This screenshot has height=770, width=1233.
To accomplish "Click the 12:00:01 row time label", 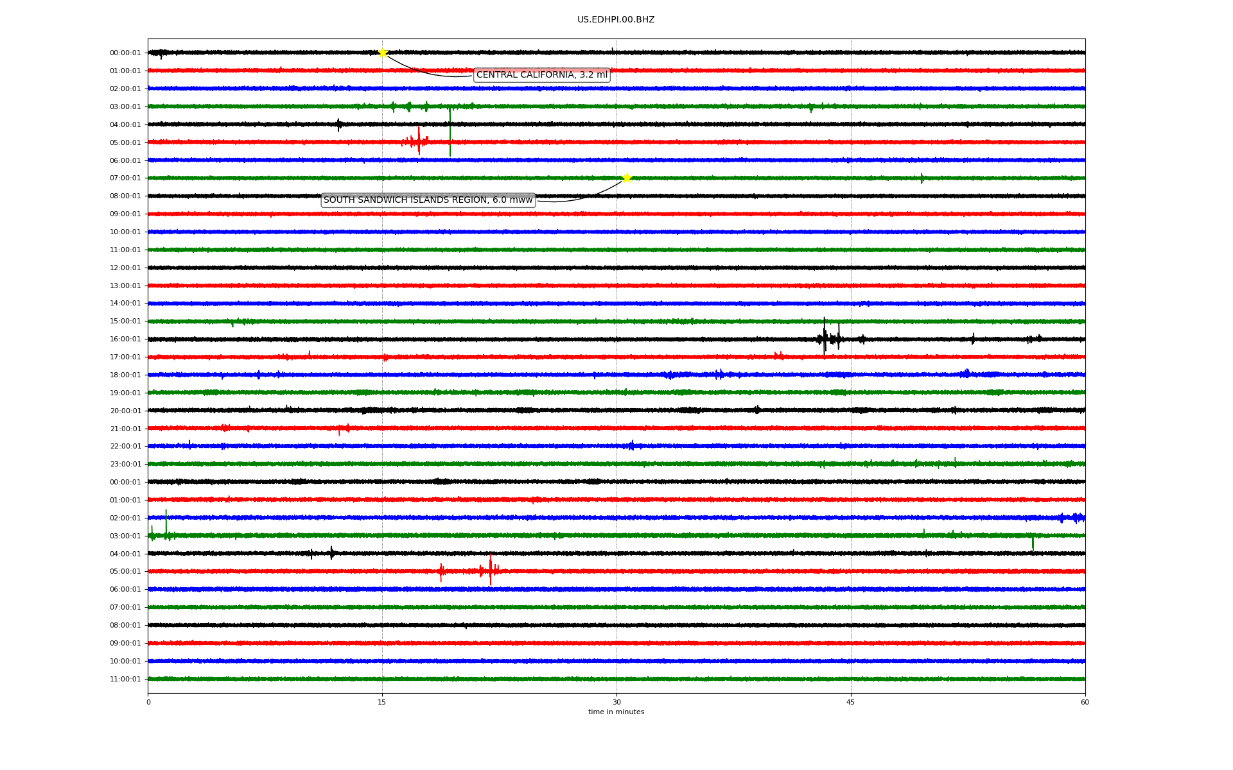I will point(125,268).
